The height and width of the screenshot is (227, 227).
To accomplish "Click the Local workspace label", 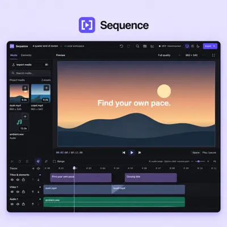I will click(x=74, y=46).
